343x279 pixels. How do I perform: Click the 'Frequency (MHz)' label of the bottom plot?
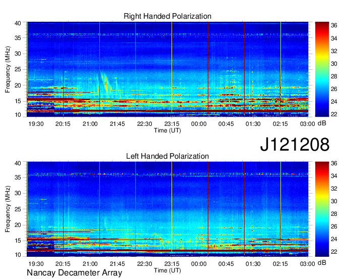[8, 209]
